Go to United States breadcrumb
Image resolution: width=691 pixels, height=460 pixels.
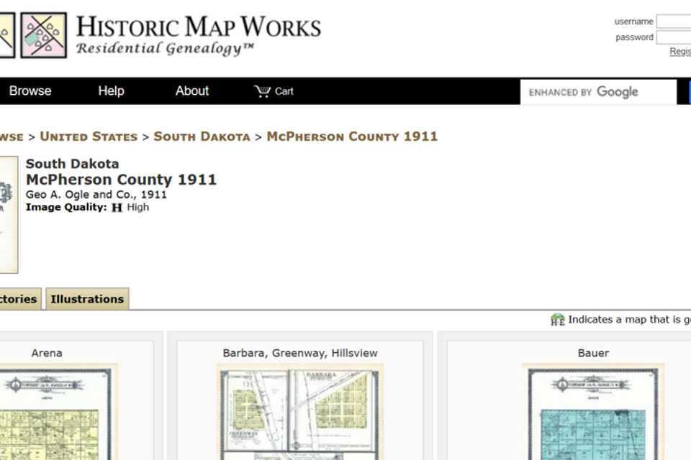click(89, 137)
